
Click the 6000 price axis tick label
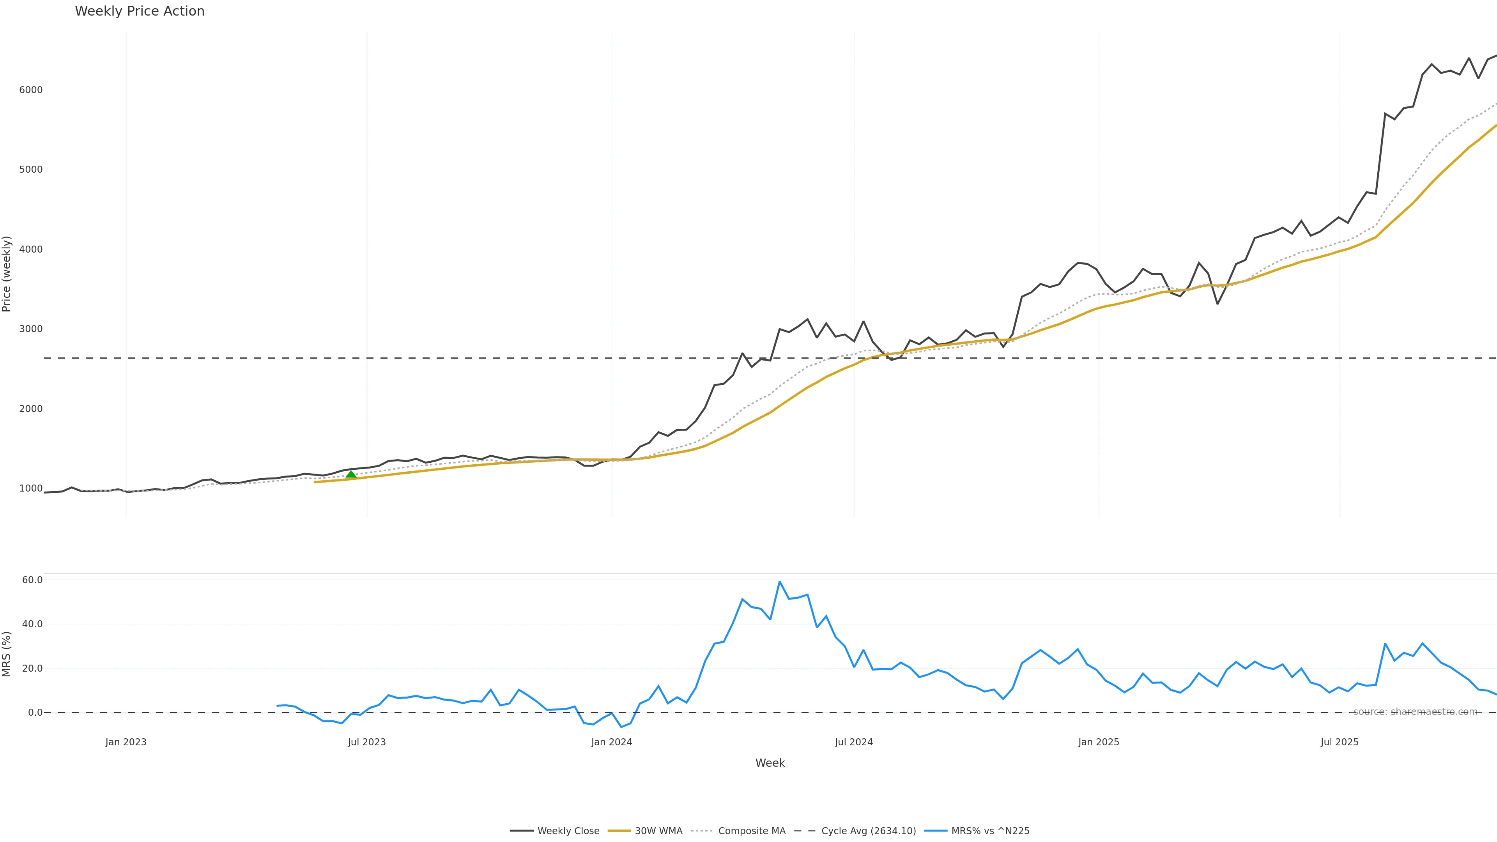pyautogui.click(x=31, y=90)
